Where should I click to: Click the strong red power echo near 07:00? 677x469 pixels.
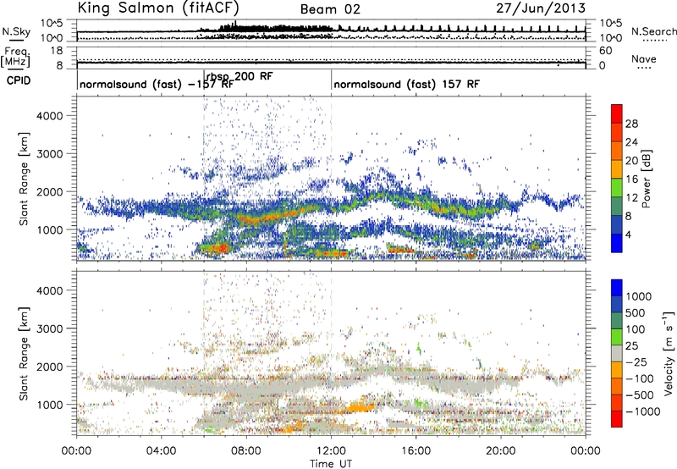coord(221,248)
